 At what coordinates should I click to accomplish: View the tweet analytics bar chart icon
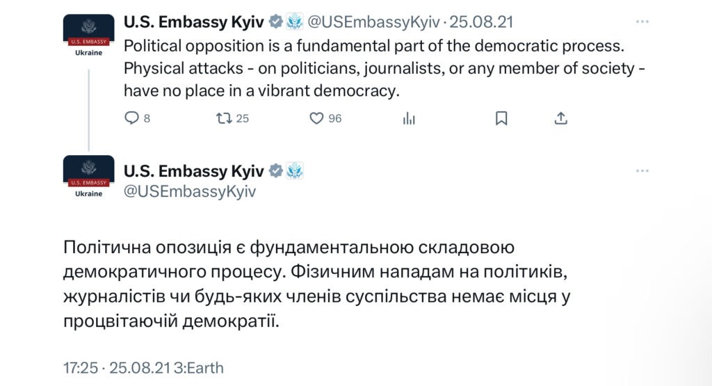409,118
